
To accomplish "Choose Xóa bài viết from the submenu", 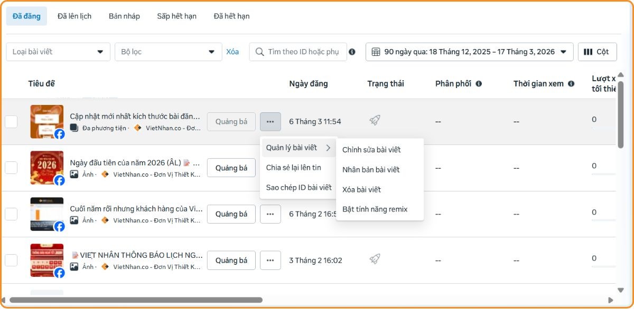I will 361,189.
